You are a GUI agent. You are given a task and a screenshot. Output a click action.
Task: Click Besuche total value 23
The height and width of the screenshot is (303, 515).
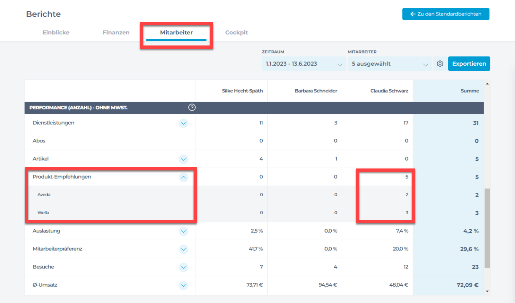[x=475, y=267]
